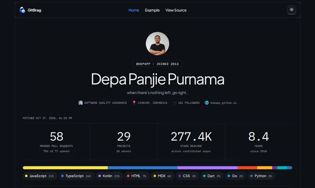Select the JavaScript 31% language chip

click(40, 176)
